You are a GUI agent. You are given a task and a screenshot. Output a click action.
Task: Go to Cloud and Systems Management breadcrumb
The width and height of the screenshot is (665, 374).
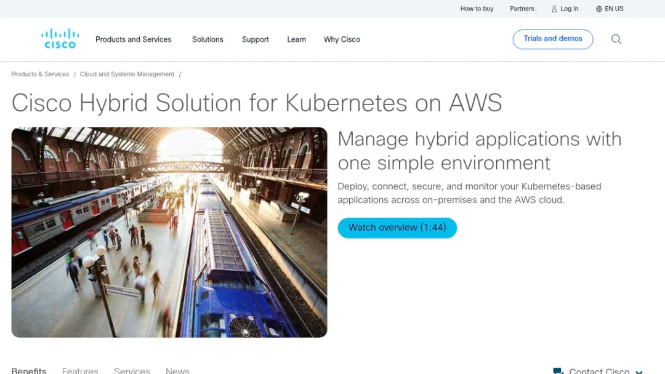coord(127,74)
